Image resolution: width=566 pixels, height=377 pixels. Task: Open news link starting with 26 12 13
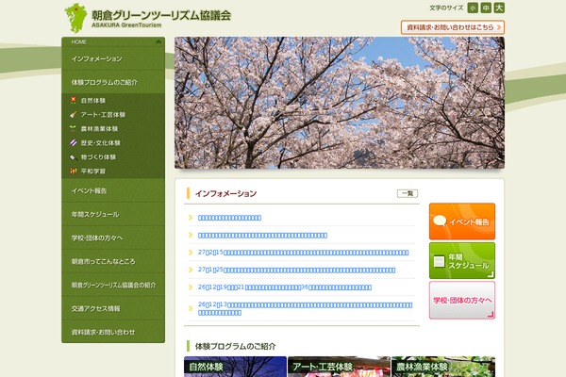[x=305, y=308]
